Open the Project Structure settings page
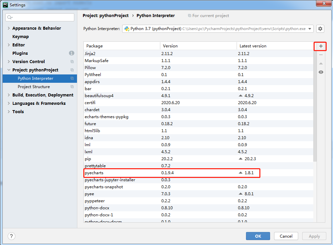Image resolution: width=333 pixels, height=245 pixels. [x=33, y=87]
